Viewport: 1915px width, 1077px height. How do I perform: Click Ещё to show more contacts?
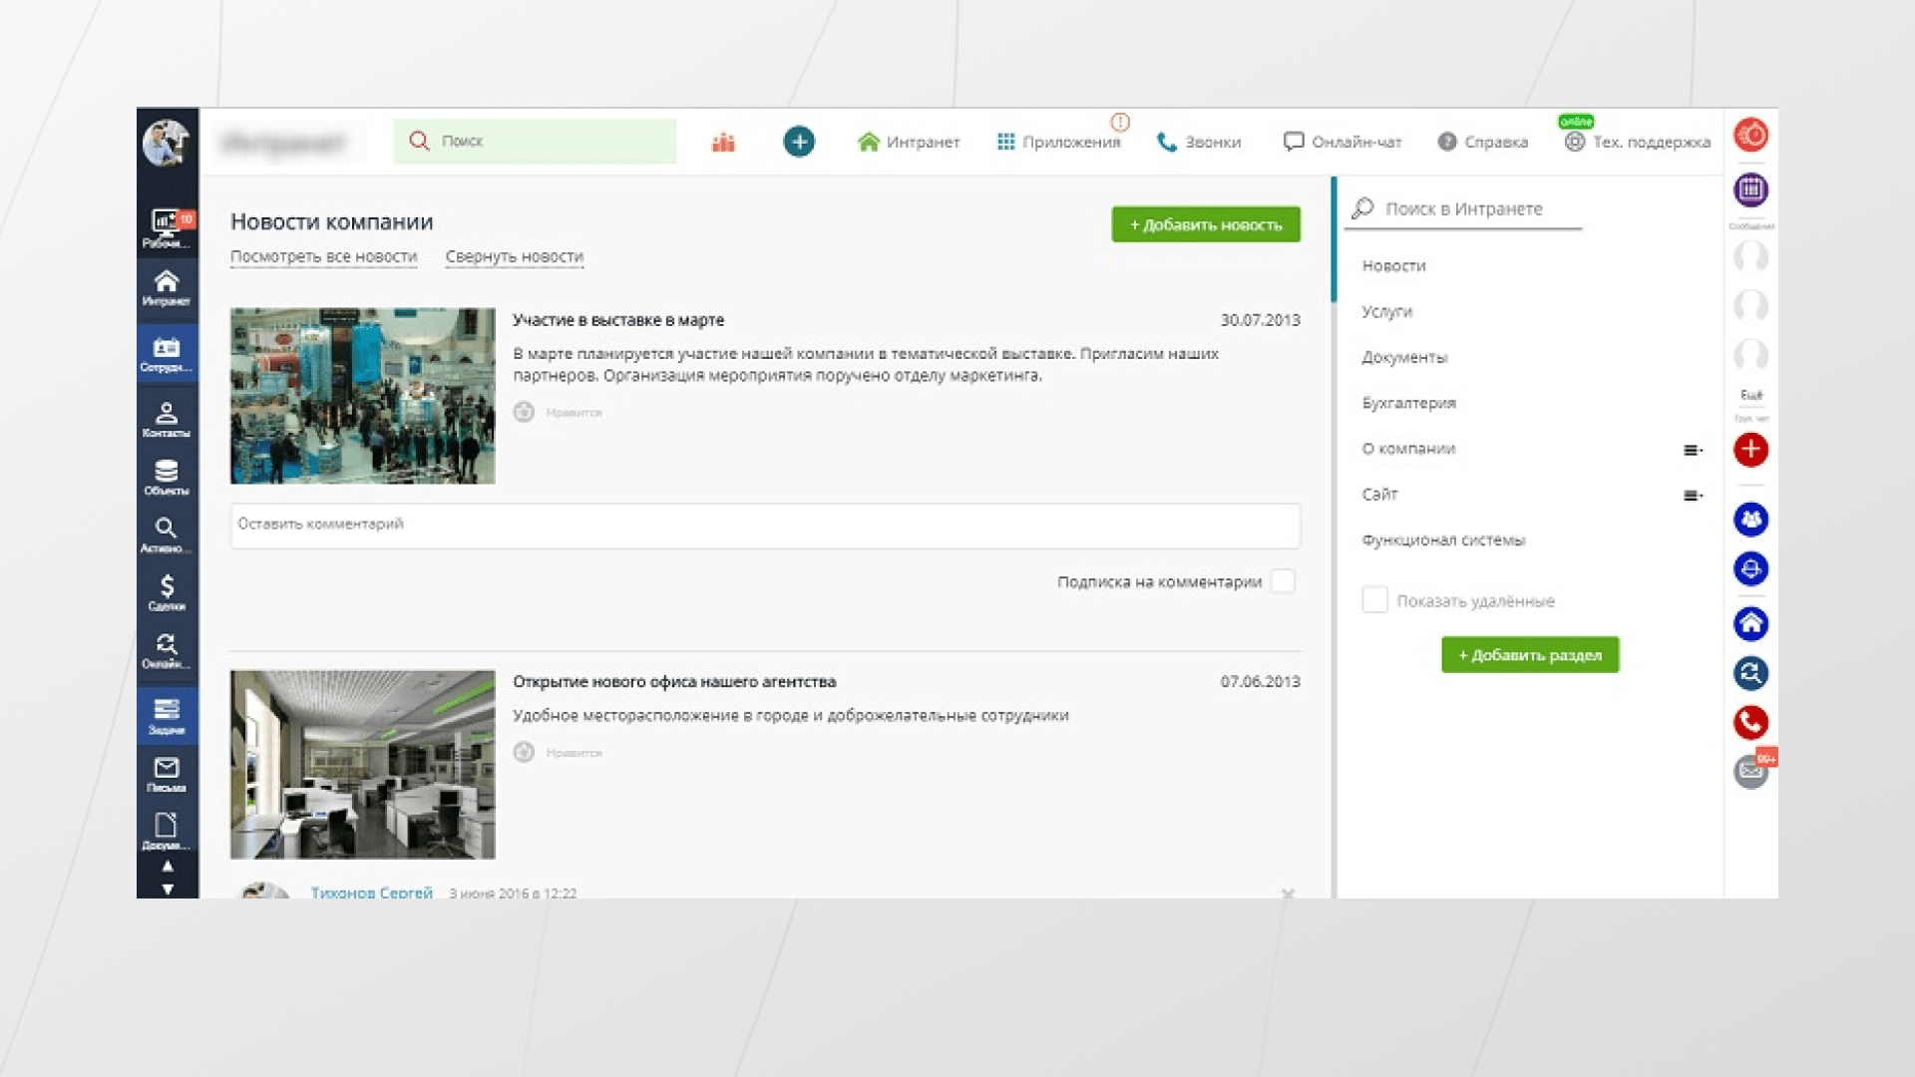tap(1751, 395)
